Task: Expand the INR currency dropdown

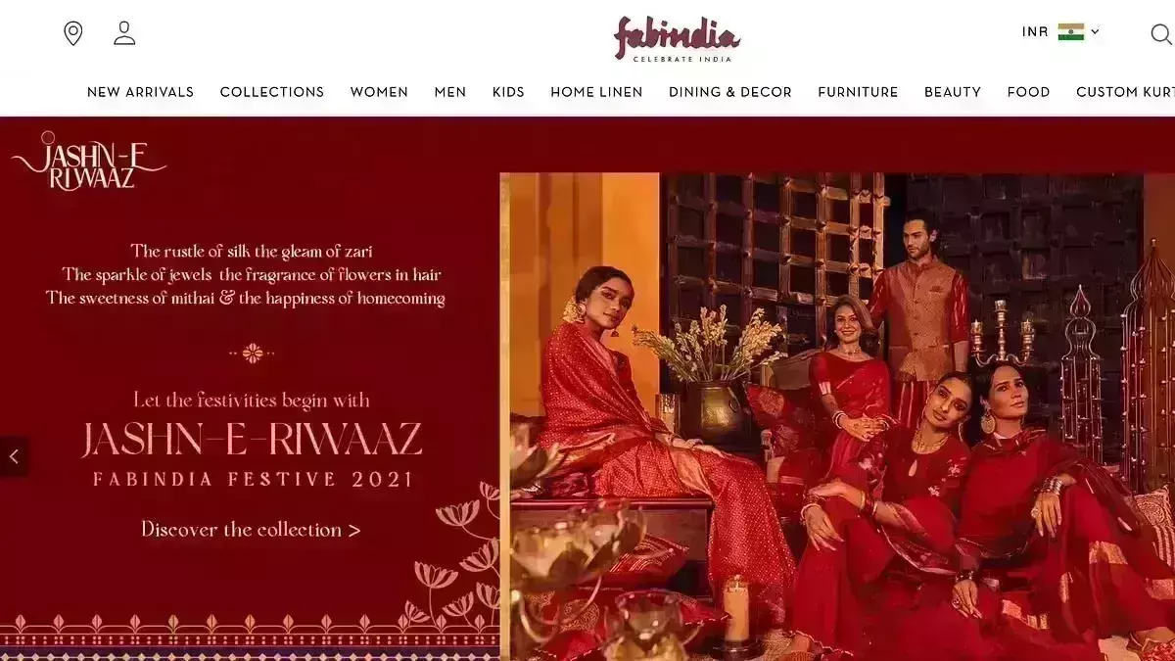Action: (x=1061, y=31)
